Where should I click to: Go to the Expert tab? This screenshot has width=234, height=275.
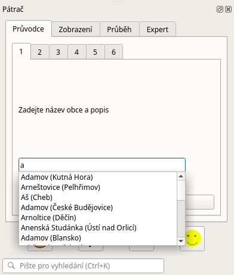(158, 29)
